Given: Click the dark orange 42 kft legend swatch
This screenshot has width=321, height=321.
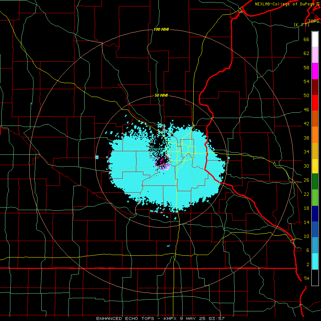Looking at the screenshot, I should [315, 118].
